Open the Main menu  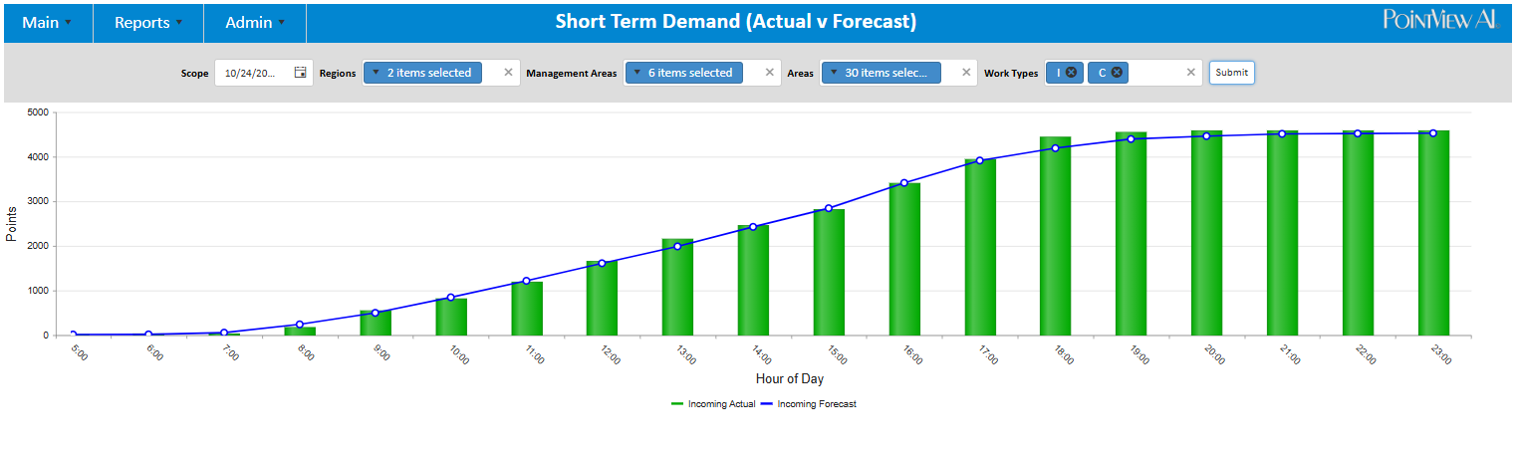click(x=47, y=22)
